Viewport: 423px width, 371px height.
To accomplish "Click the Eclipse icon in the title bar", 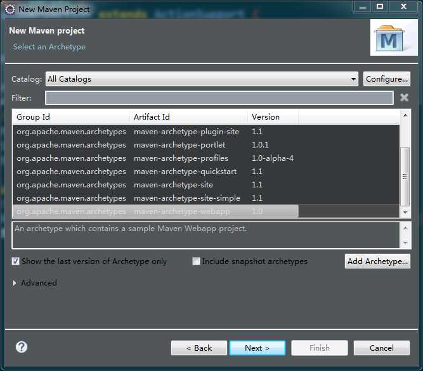I will pos(10,9).
